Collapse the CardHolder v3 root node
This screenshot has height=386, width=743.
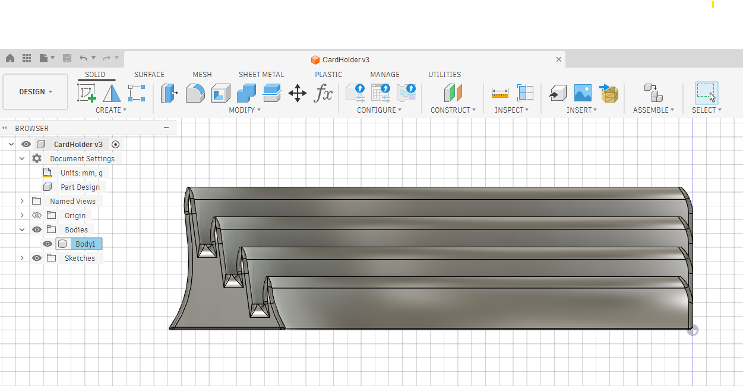[11, 144]
